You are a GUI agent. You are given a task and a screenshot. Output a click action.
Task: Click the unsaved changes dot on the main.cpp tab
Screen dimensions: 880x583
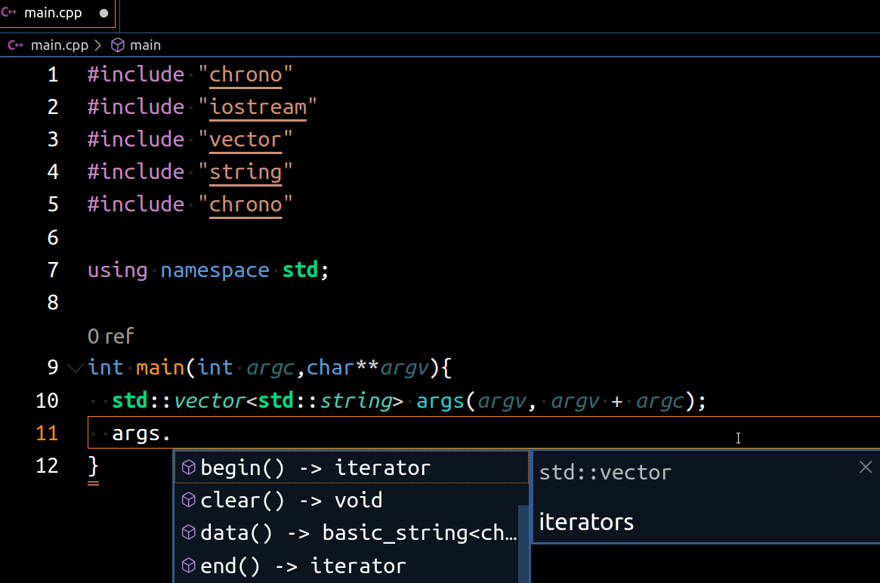[x=103, y=13]
